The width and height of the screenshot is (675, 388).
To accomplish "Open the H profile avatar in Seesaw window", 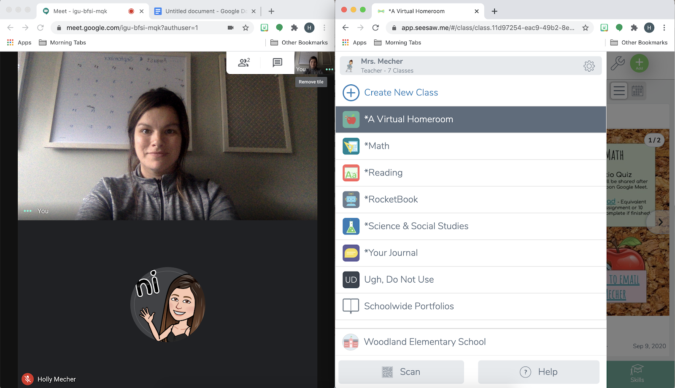I will [649, 28].
